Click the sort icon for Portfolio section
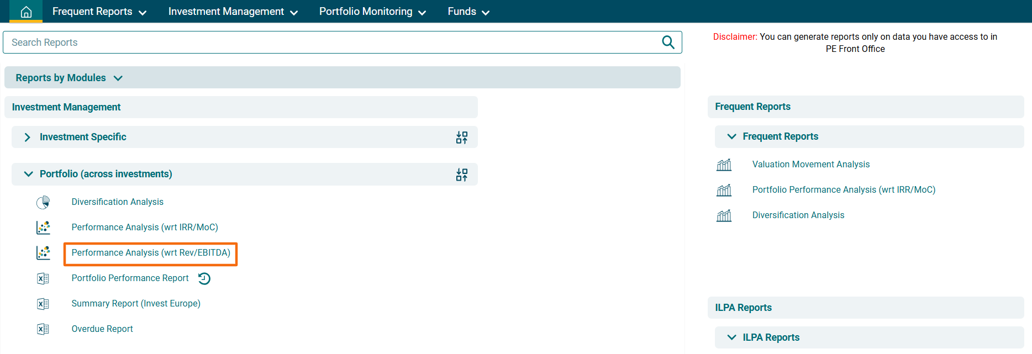Screen dimensions: 1032x354 [x=462, y=175]
